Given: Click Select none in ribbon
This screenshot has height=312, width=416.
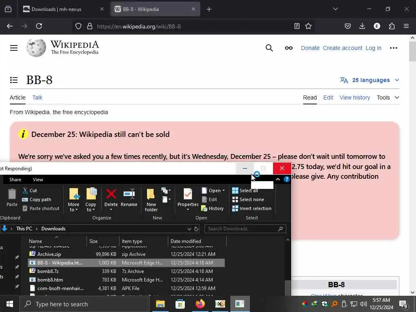Looking at the screenshot, I should pos(248,199).
